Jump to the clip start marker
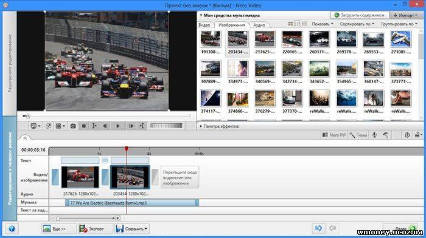The image size is (426, 238). (94, 126)
